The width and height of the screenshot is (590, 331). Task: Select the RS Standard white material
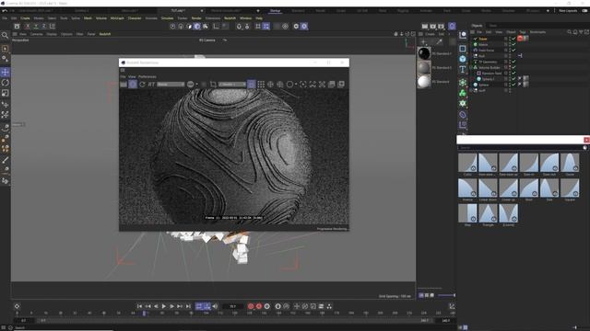point(424,82)
